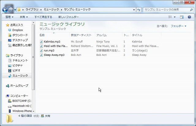Open Dropbox in favorites
196x126 pixels.
point(18,30)
